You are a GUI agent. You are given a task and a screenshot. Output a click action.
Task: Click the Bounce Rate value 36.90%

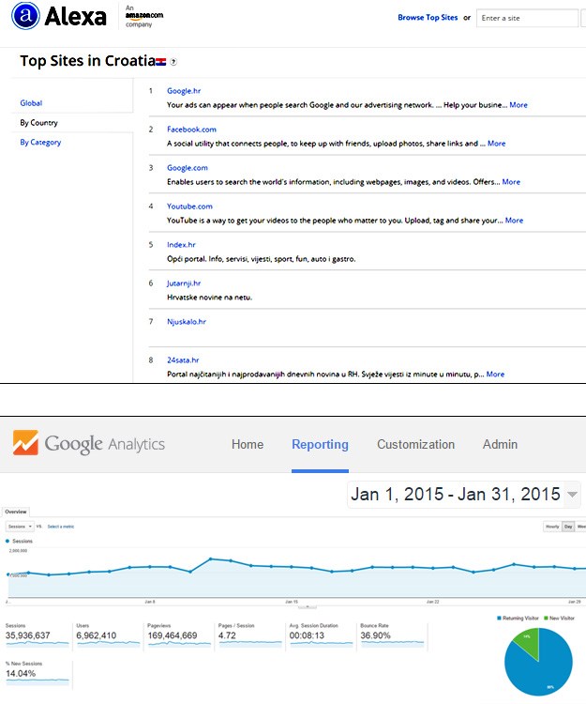click(x=375, y=635)
